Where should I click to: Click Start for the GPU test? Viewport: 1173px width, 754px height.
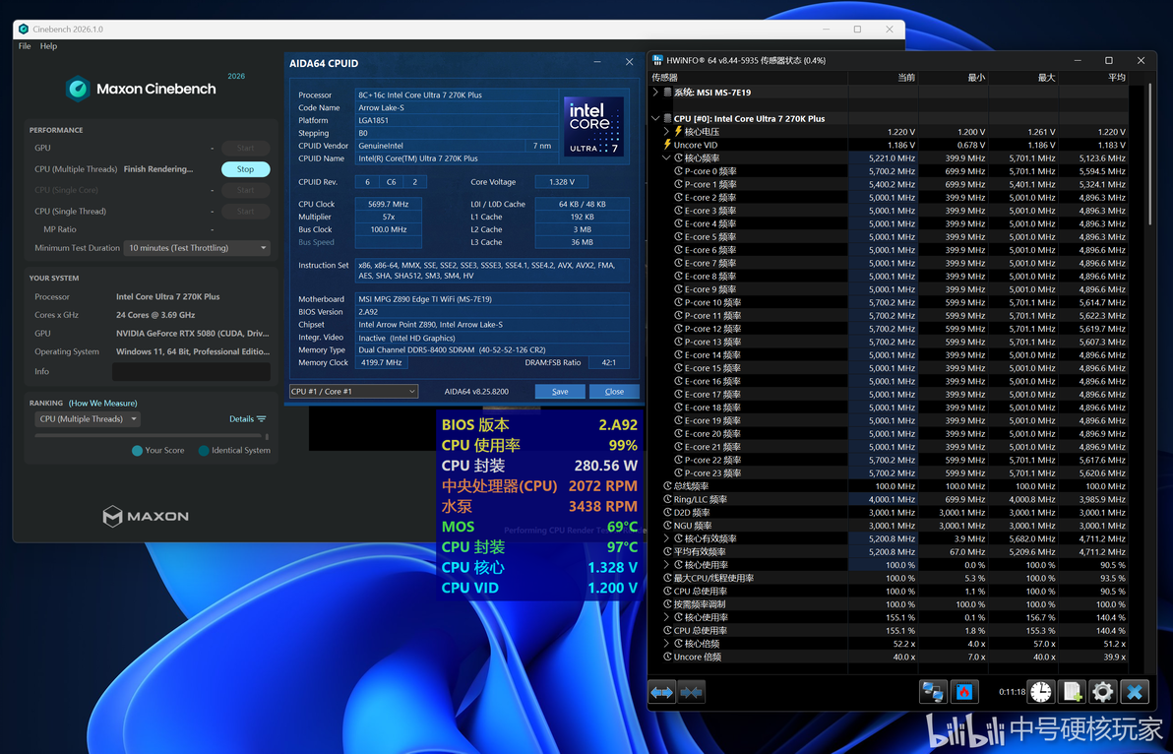click(x=245, y=148)
